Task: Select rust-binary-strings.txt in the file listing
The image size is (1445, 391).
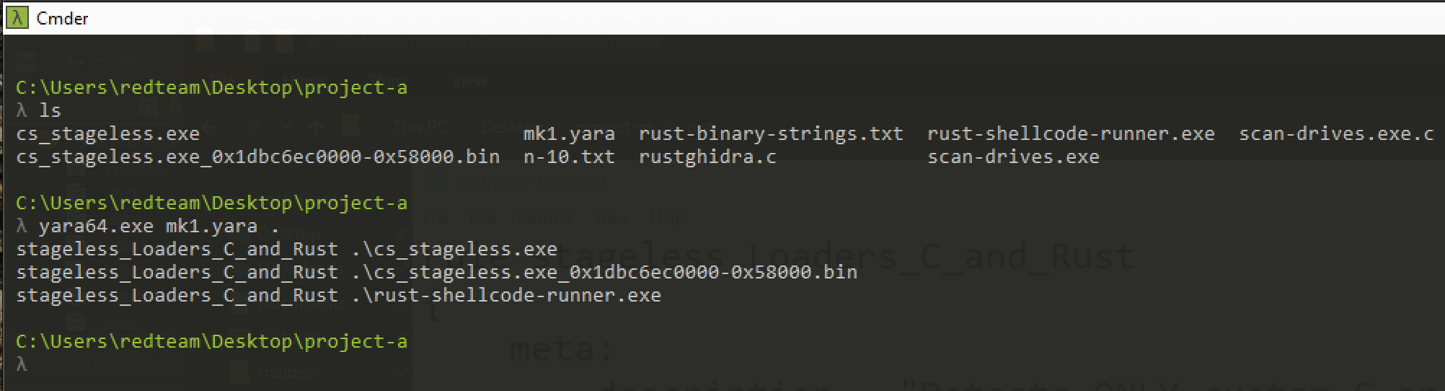Action: point(771,134)
